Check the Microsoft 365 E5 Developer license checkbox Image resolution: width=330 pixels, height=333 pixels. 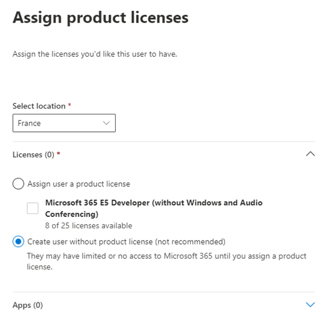[32, 208]
